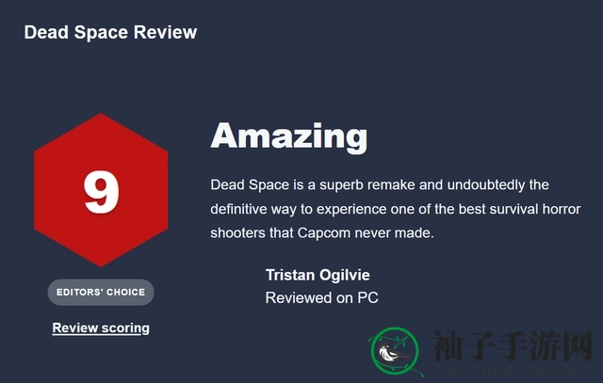Image resolution: width=603 pixels, height=383 pixels.
Task: Click the word 'Review' in the title
Action: [166, 32]
